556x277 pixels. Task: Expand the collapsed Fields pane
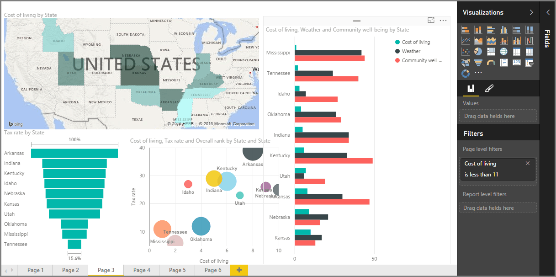tap(548, 12)
